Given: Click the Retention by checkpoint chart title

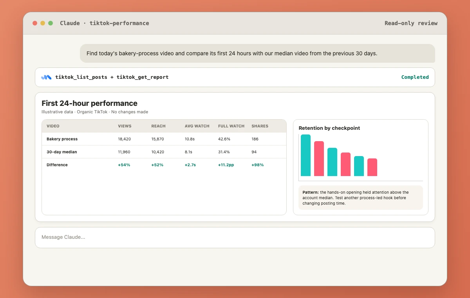Looking at the screenshot, I should coord(329,128).
